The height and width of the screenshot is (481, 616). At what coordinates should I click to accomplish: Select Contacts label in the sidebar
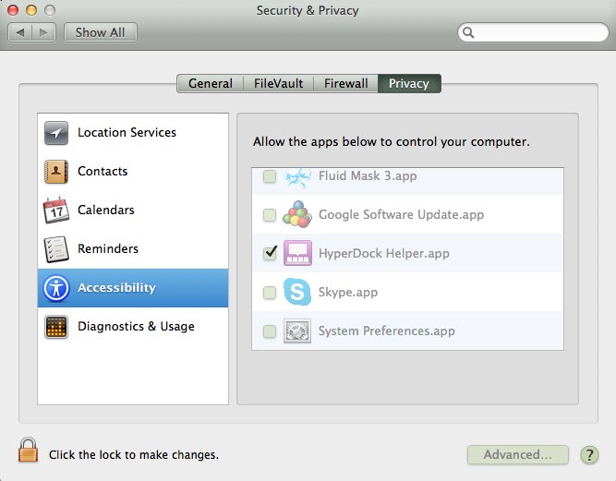[x=103, y=171]
